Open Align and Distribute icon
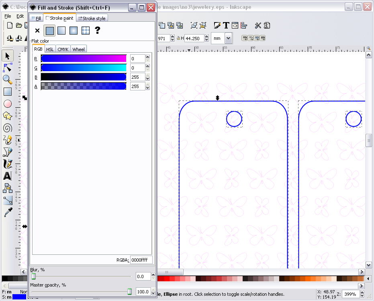Viewport: 374px width, 301px height. pyautogui.click(x=244, y=25)
